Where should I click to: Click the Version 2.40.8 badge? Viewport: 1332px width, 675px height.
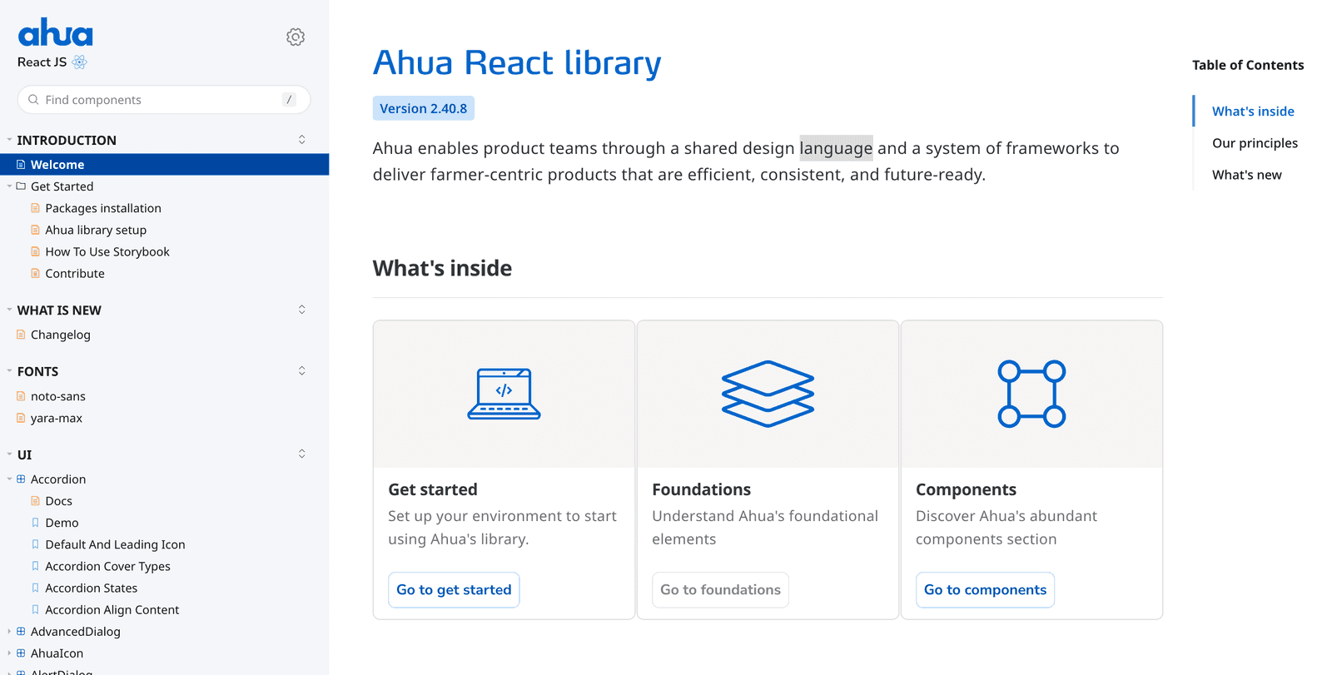click(424, 108)
